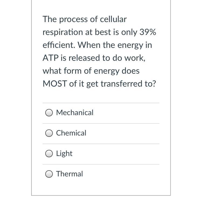Select the Mechanical radio button
The width and height of the screenshot is (202, 199).
49,113
